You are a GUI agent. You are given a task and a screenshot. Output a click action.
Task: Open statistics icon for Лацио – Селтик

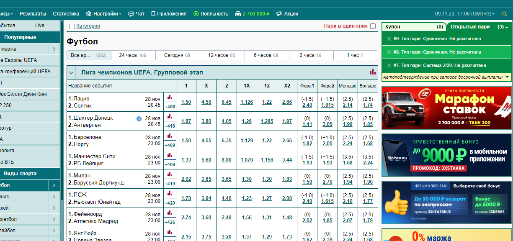tap(170, 97)
